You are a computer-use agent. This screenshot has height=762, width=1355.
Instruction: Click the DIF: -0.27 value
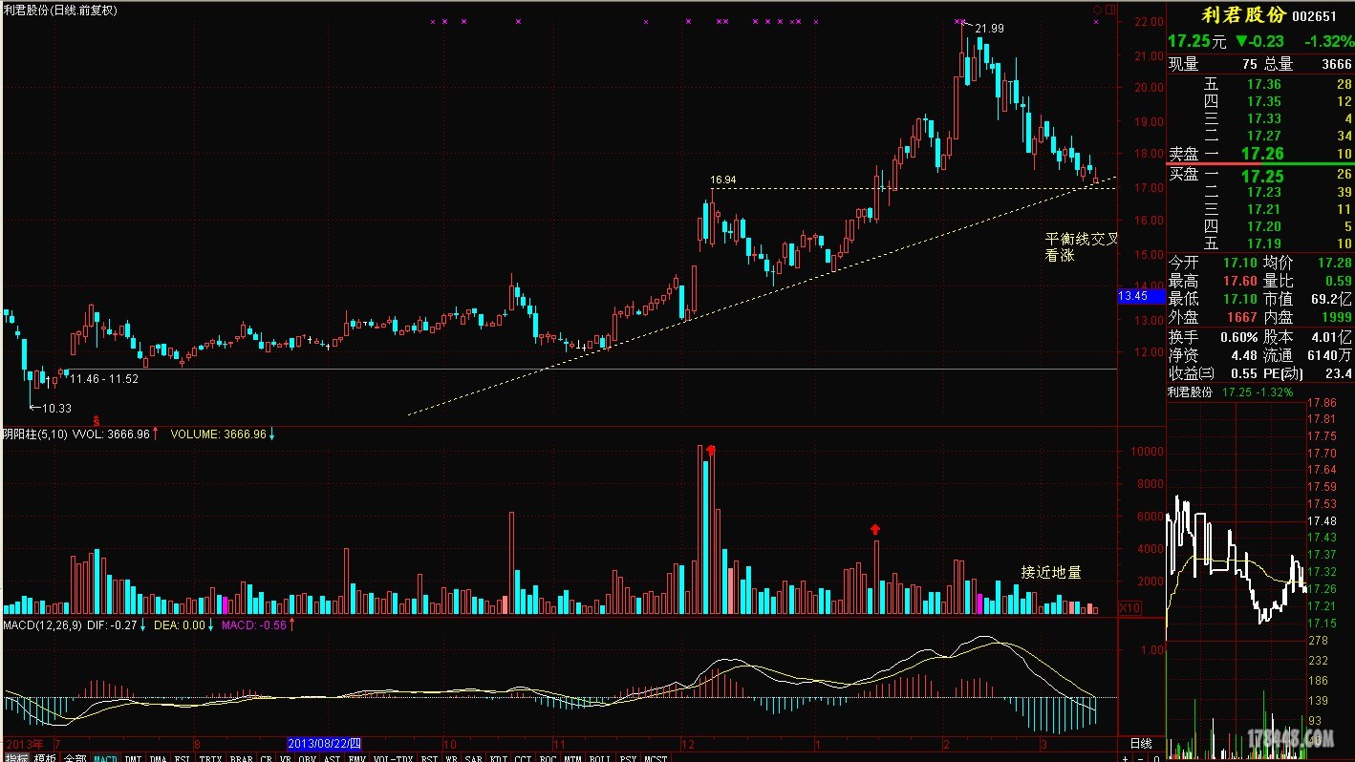(111, 624)
